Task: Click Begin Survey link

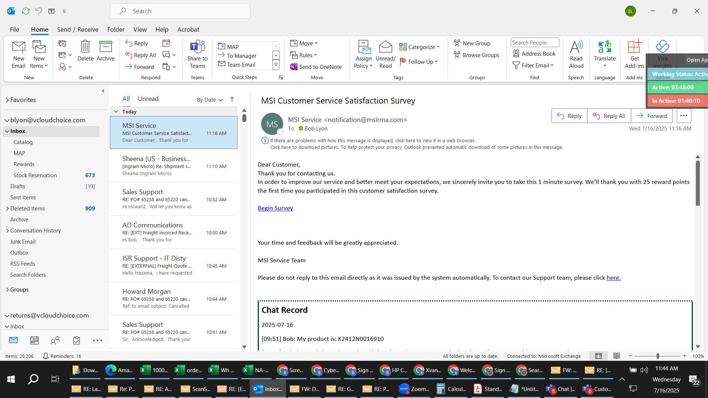Action: (275, 208)
